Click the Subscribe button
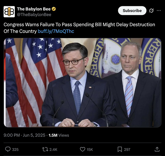This screenshot has width=165, height=156. pyautogui.click(x=132, y=11)
